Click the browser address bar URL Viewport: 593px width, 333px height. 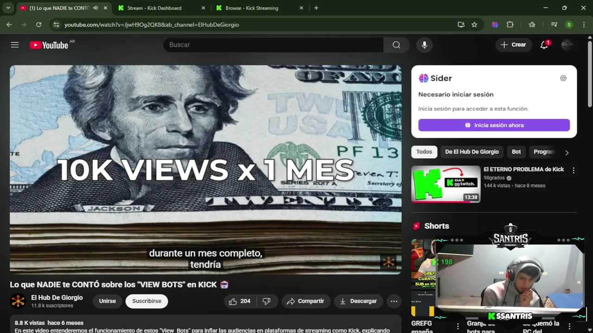(151, 25)
